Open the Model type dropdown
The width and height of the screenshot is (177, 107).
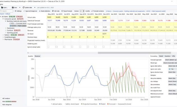pos(170,63)
